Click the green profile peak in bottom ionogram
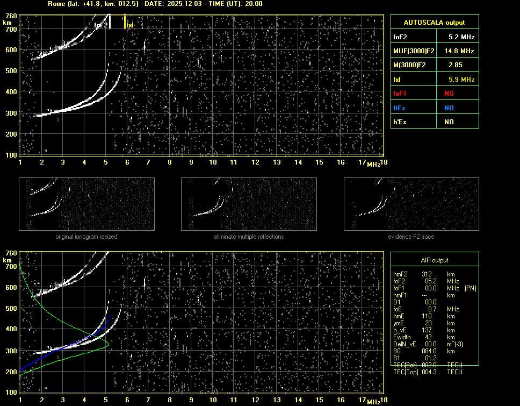This screenshot has width=520, height=406. pyautogui.click(x=109, y=343)
